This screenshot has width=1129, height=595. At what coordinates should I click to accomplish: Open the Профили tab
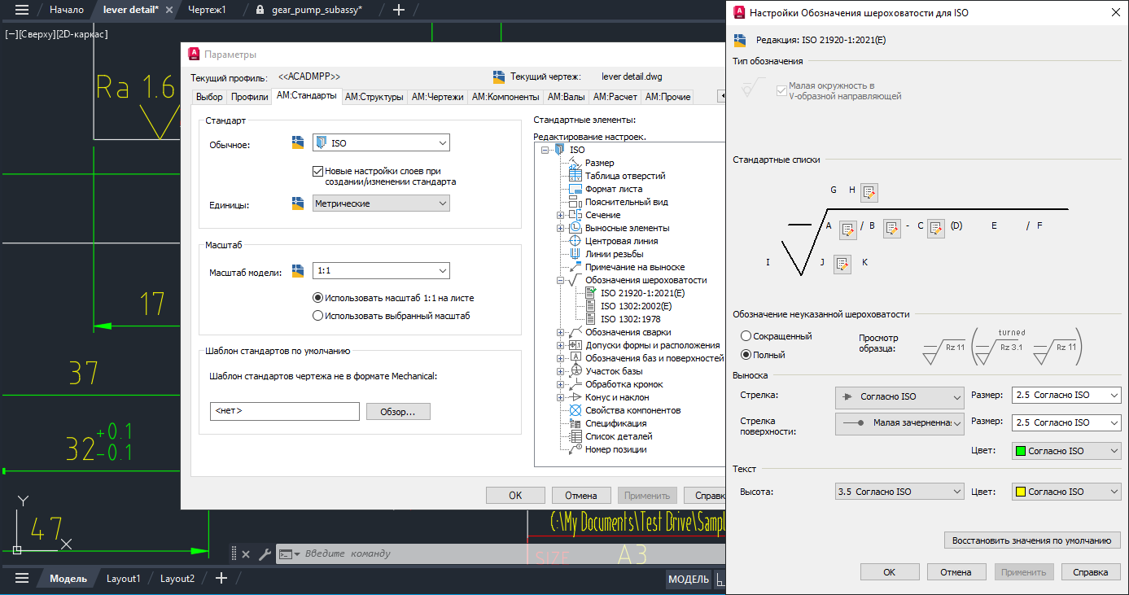[249, 97]
